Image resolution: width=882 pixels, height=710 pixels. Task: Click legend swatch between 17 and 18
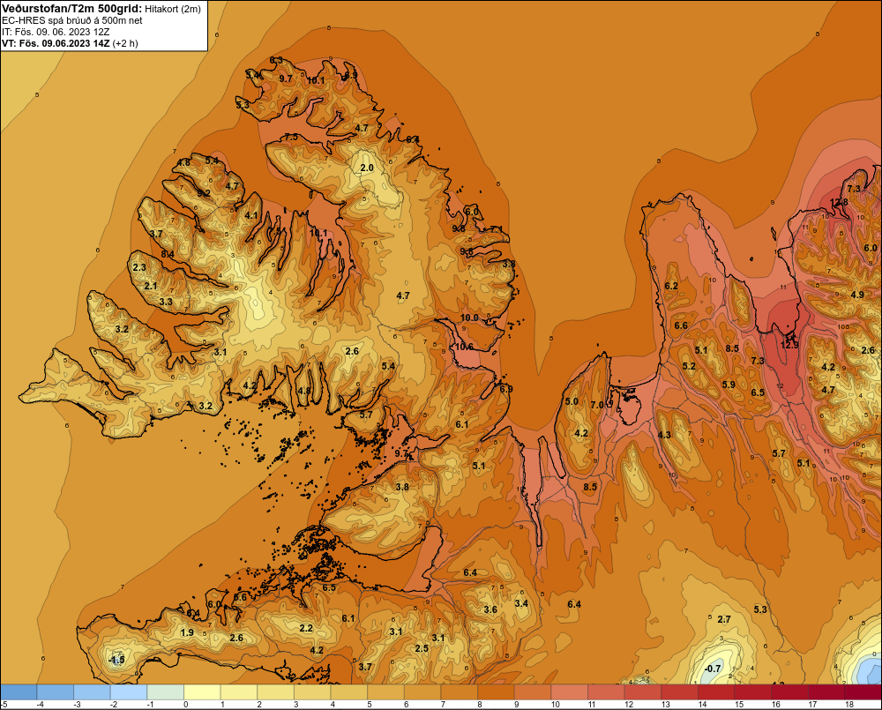827,691
